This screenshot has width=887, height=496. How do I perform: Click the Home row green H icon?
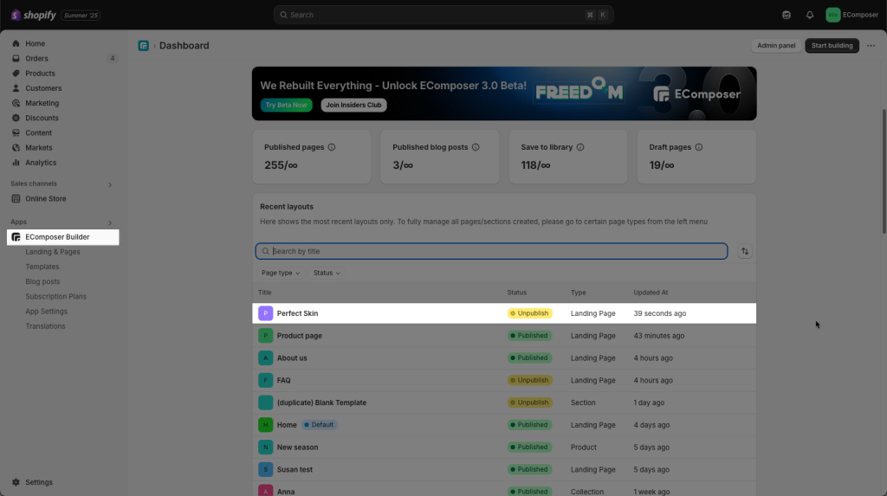pos(265,425)
